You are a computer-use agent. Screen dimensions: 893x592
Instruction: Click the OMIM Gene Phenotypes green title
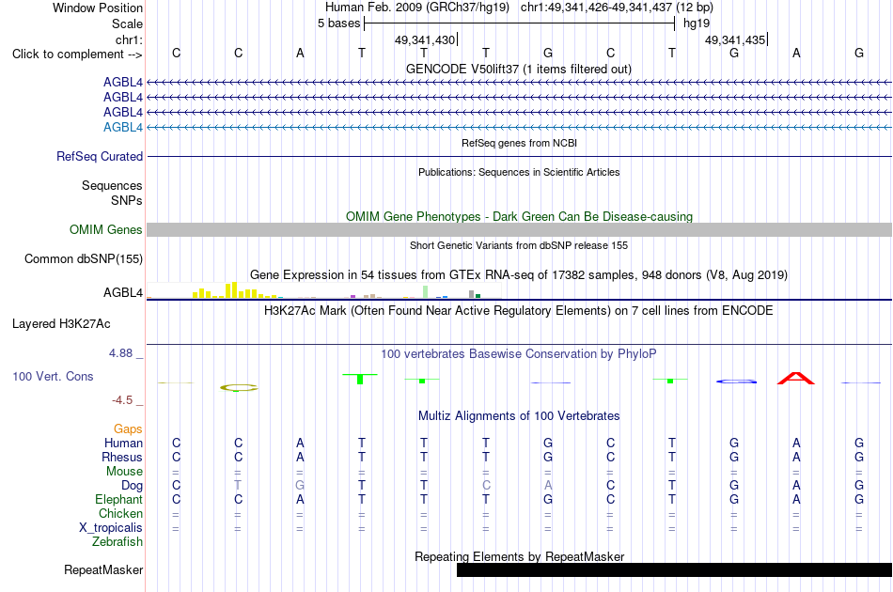click(x=520, y=217)
